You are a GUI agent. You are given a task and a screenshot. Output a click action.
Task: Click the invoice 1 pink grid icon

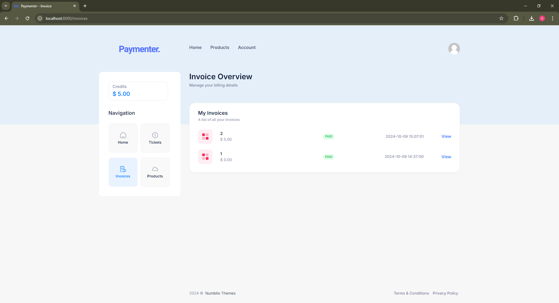click(205, 157)
